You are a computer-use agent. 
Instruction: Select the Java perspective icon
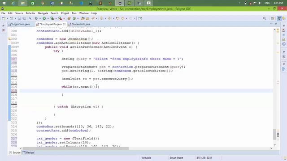click(x=279, y=18)
